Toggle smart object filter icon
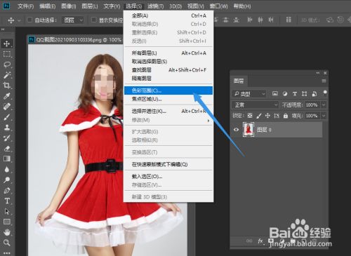This screenshot has height=256, width=351. [x=314, y=94]
